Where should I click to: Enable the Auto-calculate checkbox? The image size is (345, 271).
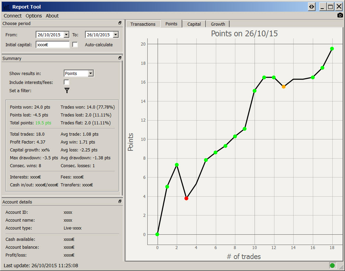pos(75,45)
